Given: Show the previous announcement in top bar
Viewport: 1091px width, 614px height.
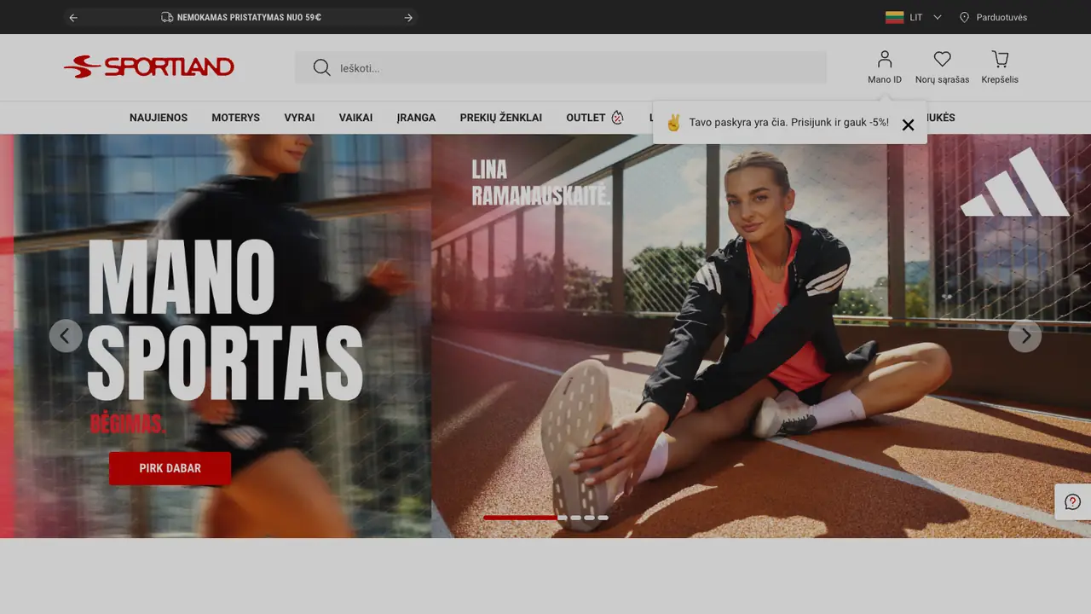Looking at the screenshot, I should pyautogui.click(x=73, y=17).
